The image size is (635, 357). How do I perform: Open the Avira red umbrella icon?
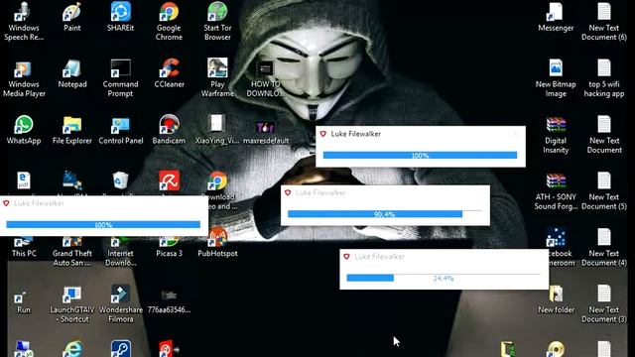pyautogui.click(x=169, y=181)
